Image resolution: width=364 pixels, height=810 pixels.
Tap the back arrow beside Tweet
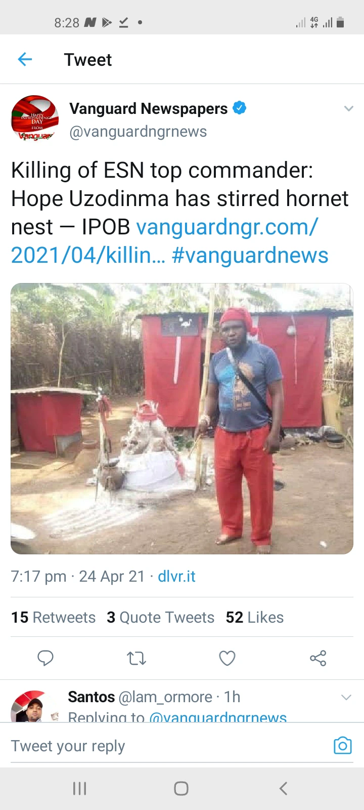point(25,60)
